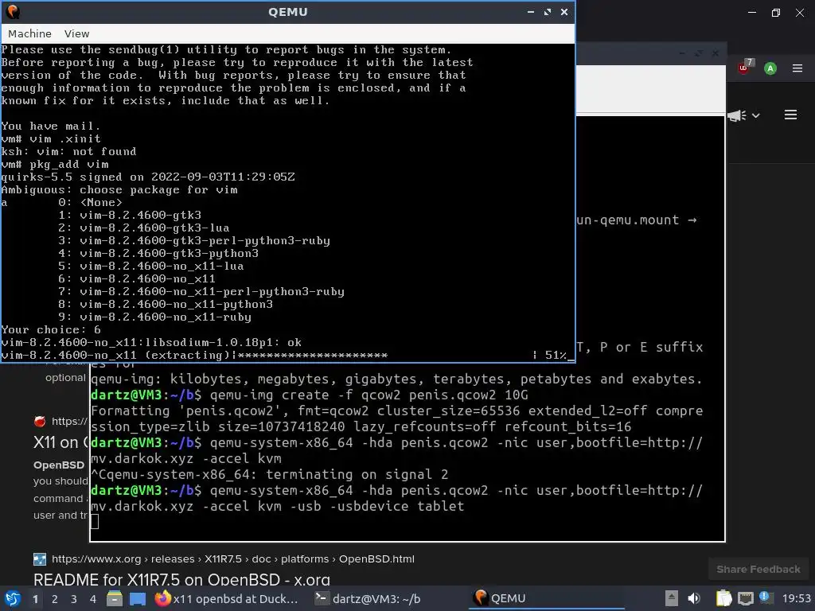The width and height of the screenshot is (815, 611).
Task: Minimize the Firefox browser window
Action: [x=752, y=13]
